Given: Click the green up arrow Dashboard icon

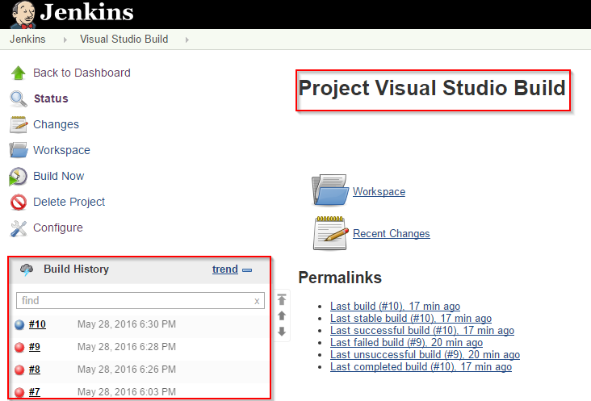Looking at the screenshot, I should [18, 73].
